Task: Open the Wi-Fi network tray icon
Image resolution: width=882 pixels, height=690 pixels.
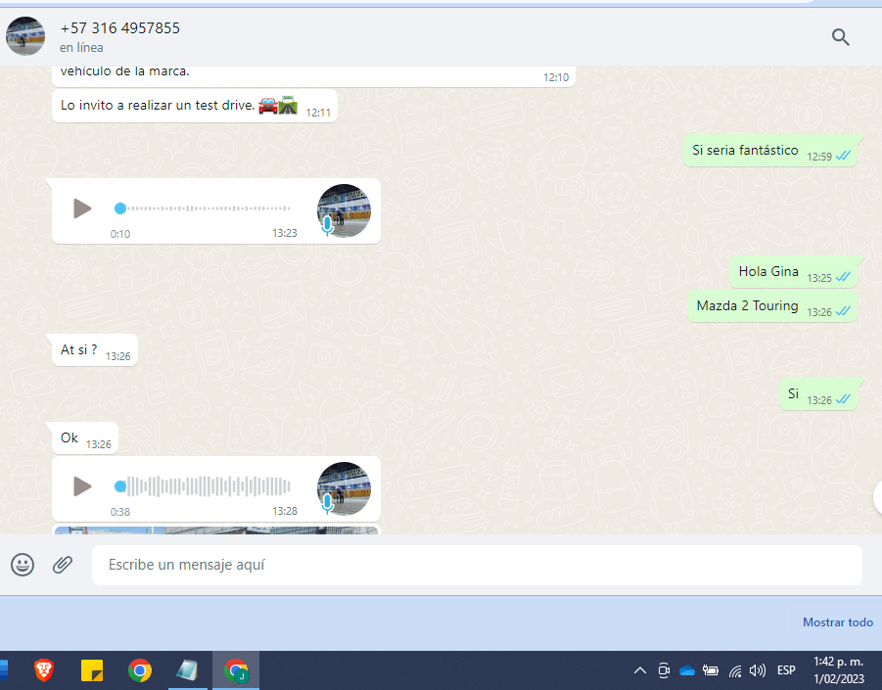Action: (x=734, y=670)
